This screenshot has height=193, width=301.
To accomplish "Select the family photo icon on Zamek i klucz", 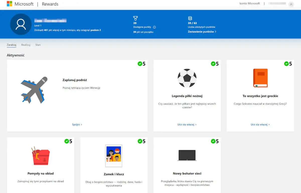I will click(113, 155).
